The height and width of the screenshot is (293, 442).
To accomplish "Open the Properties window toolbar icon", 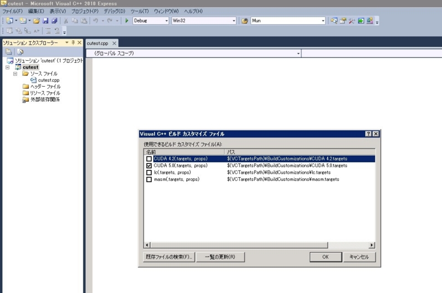I will (x=343, y=20).
